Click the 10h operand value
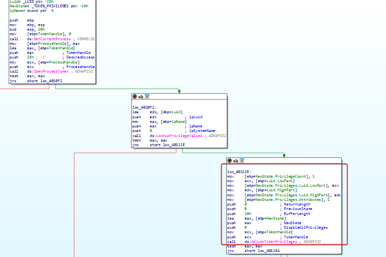This screenshot has width=386, height=257. click(x=248, y=214)
